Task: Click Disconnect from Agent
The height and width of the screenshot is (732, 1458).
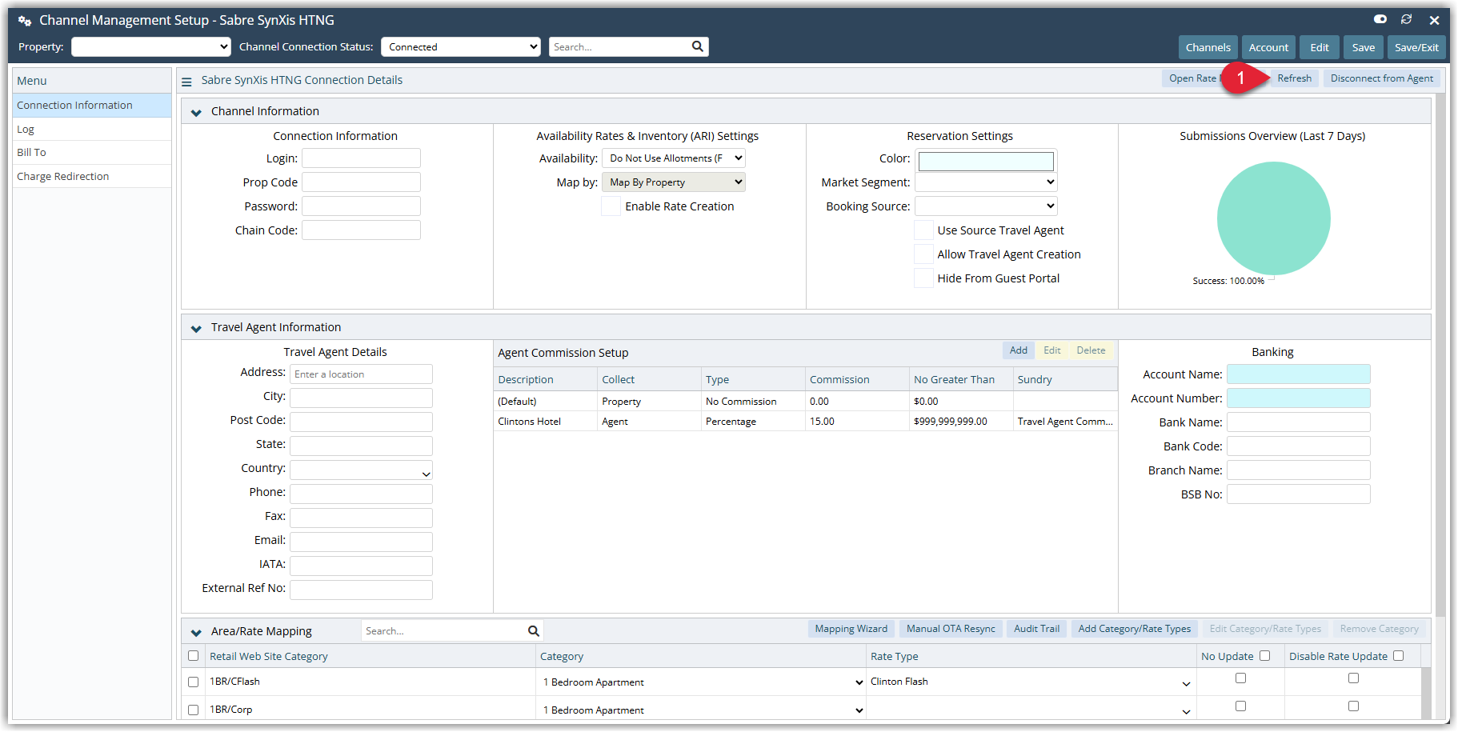Action: coord(1381,78)
